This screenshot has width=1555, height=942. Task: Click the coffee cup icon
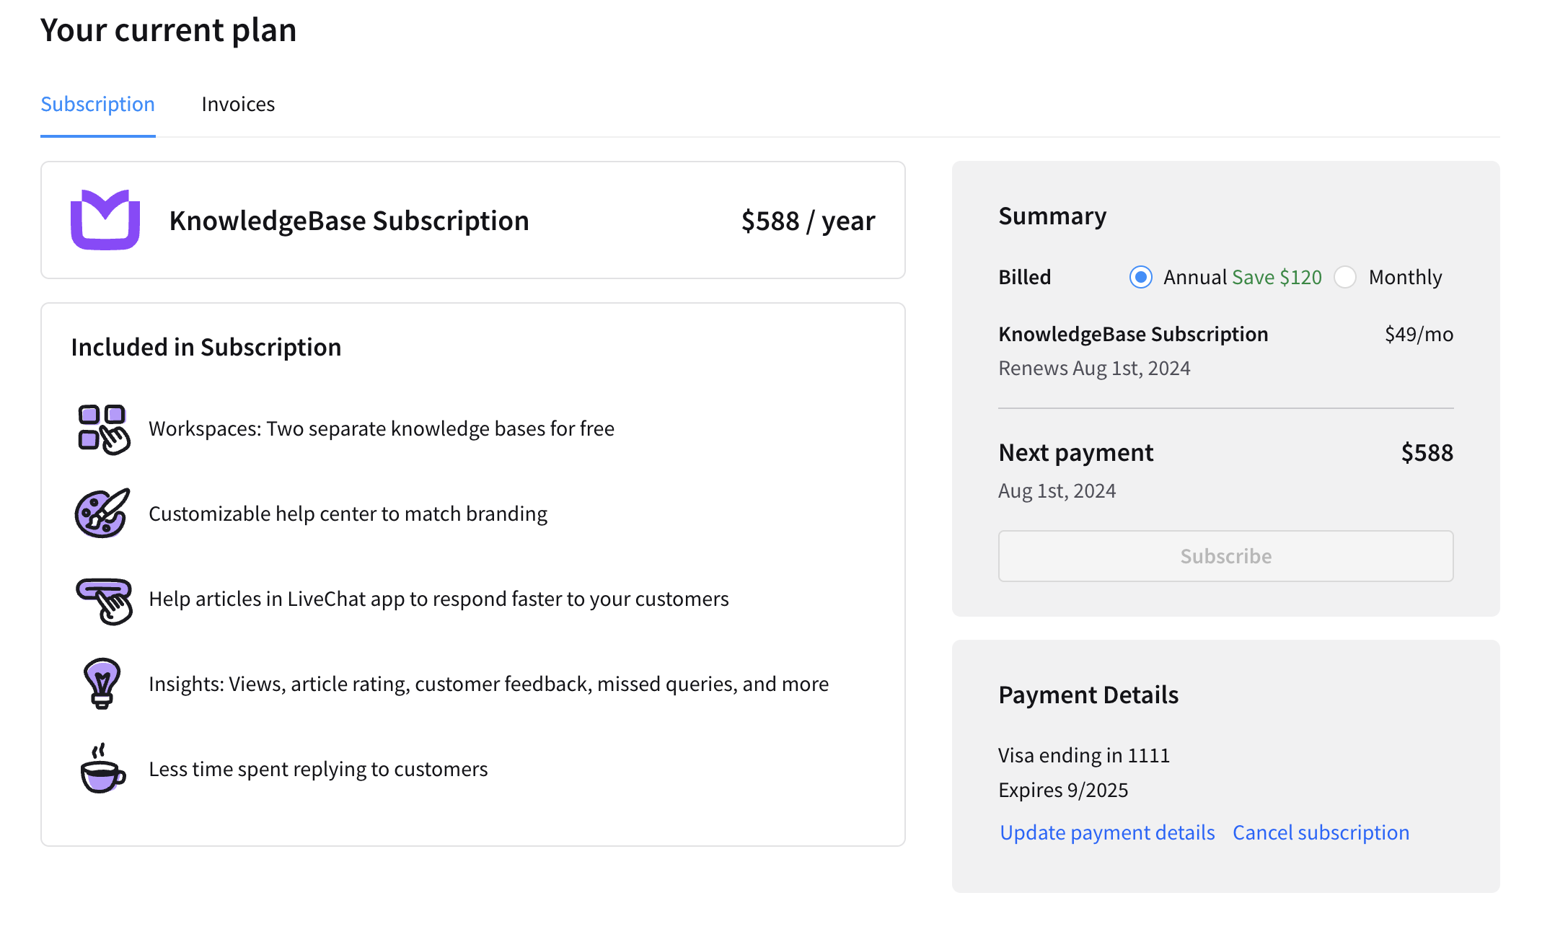pyautogui.click(x=102, y=768)
